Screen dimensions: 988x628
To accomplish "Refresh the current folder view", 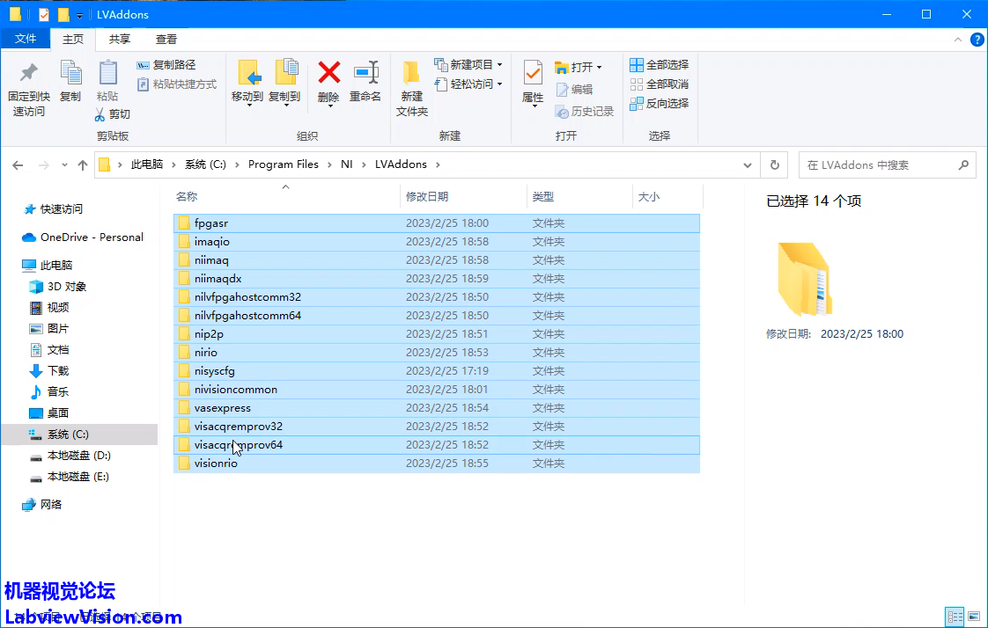I will pyautogui.click(x=774, y=164).
